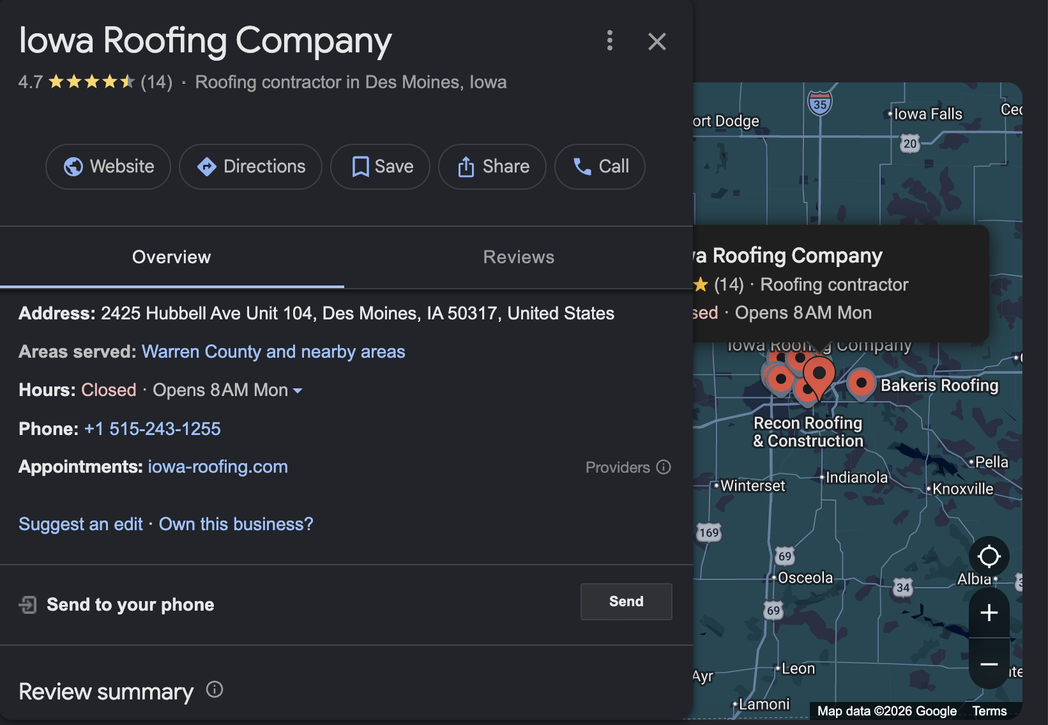Click the Send to your phone icon

pos(26,604)
